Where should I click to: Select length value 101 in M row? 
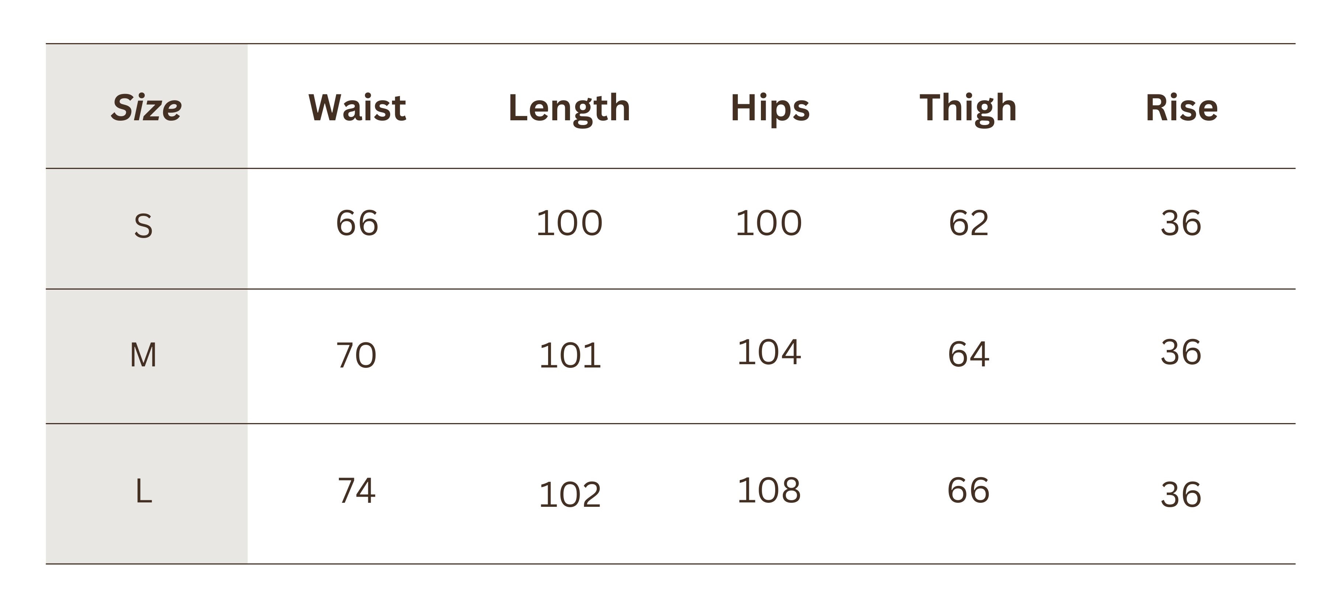(x=570, y=356)
